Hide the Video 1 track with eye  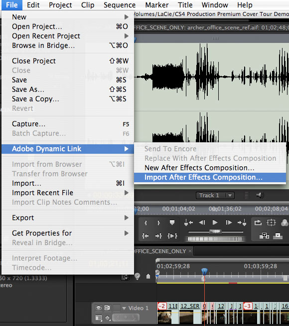point(99,308)
